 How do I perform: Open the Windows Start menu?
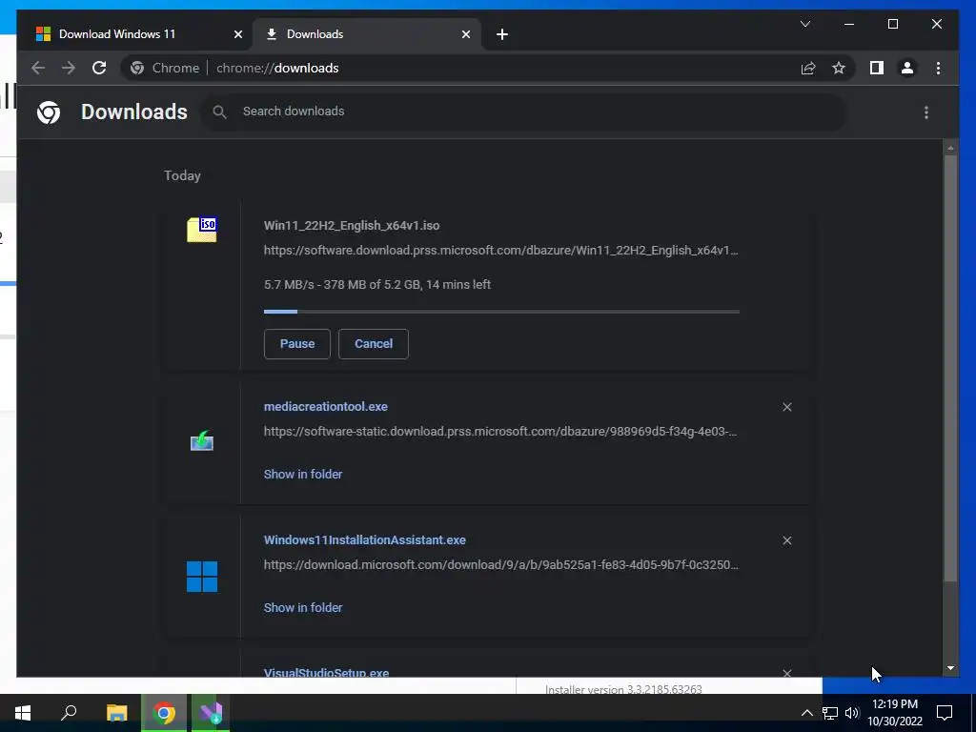click(x=23, y=713)
